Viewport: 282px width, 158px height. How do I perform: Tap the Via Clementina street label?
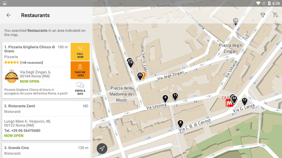195,20
